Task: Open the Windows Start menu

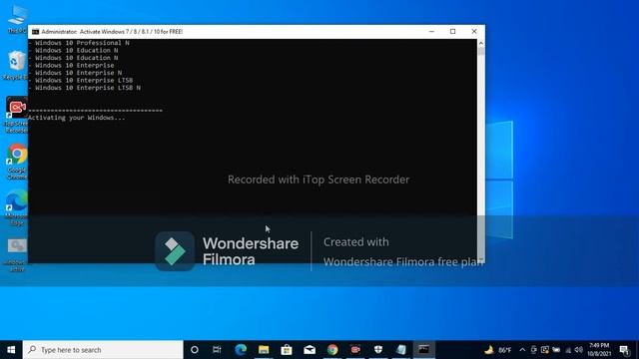Action: point(11,350)
